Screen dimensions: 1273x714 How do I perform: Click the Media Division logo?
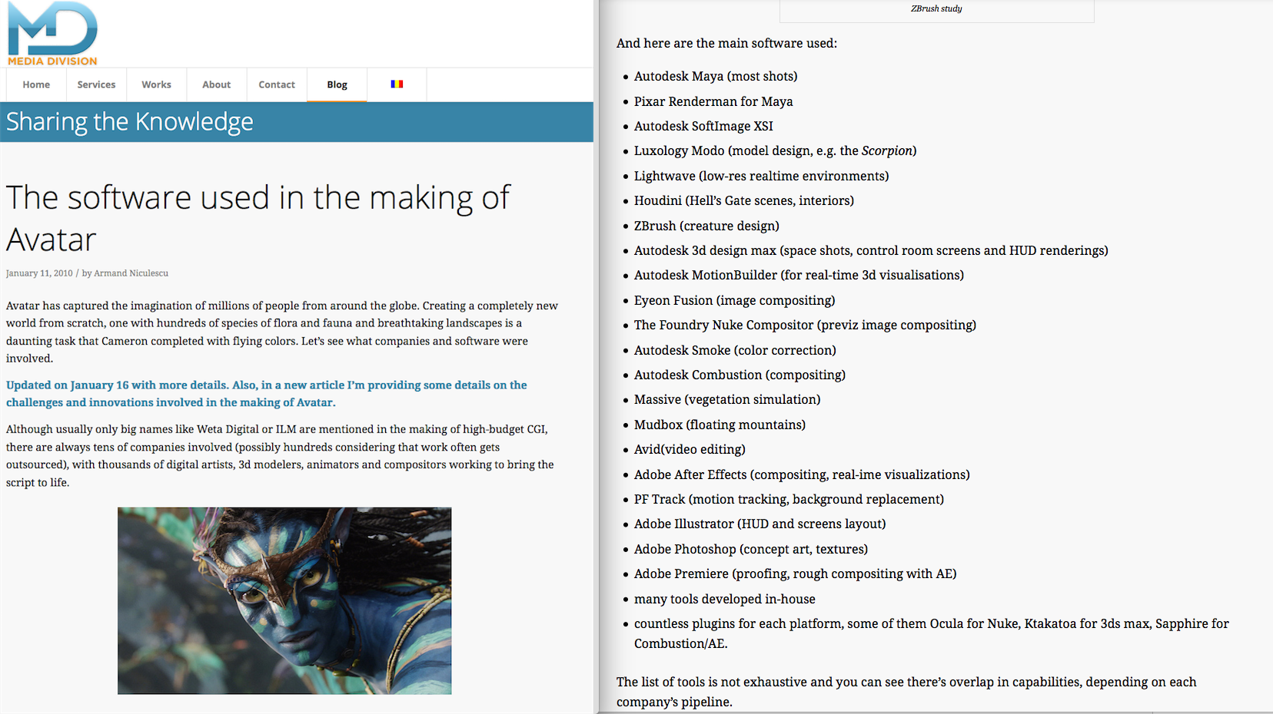(52, 33)
